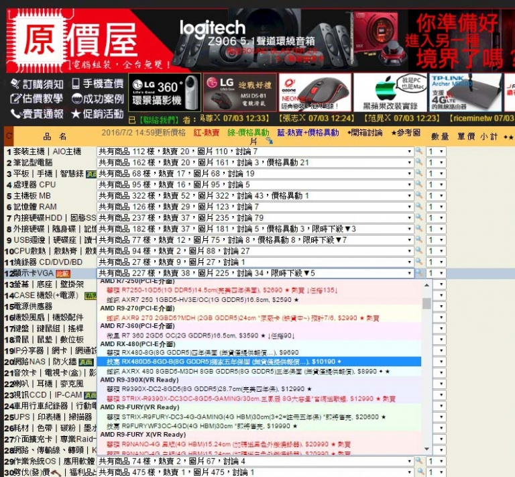This screenshot has width=515, height=477.
Task: Select 華碩 RX480-8G $9690 option
Action: click(x=259, y=352)
